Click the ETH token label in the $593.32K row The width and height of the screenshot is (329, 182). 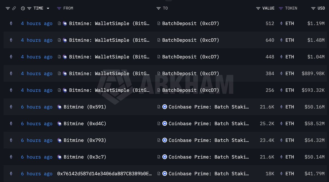pyautogui.click(x=290, y=90)
